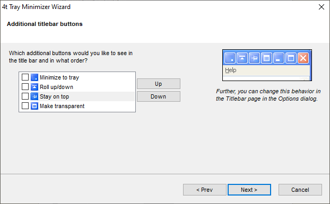330x204 pixels.
Task: Click the red close button in preview titlebar
Action: click(x=303, y=58)
